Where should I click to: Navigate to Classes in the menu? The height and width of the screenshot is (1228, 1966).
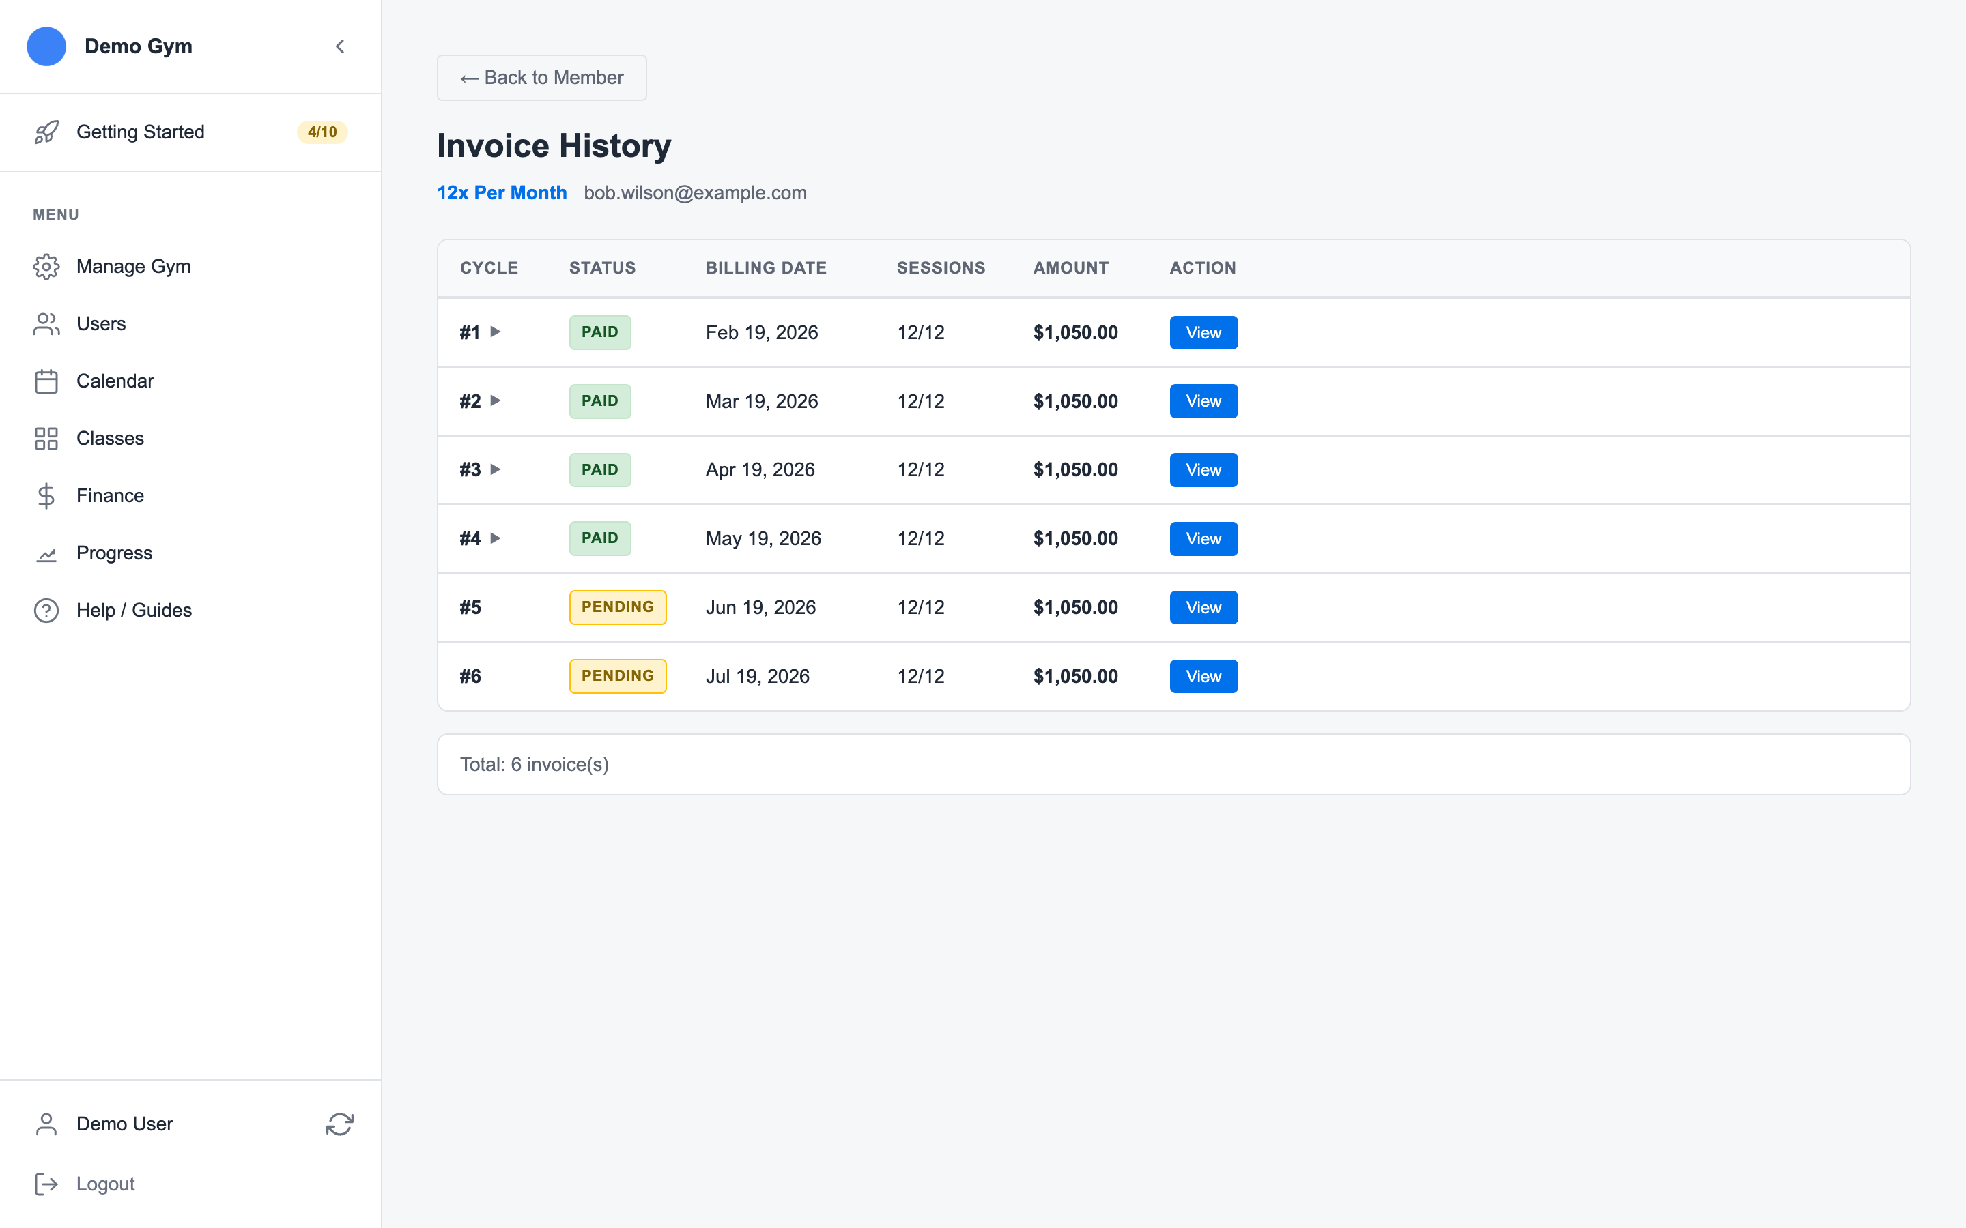pos(190,439)
